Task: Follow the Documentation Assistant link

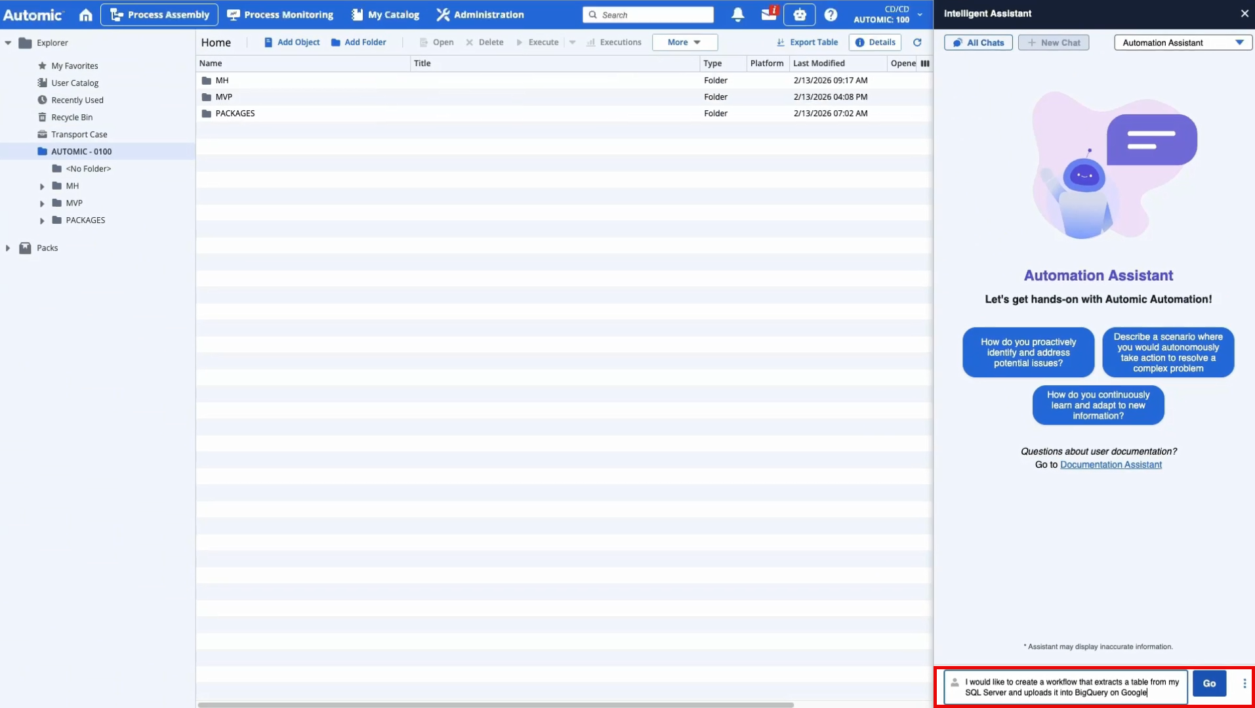Action: pos(1110,465)
